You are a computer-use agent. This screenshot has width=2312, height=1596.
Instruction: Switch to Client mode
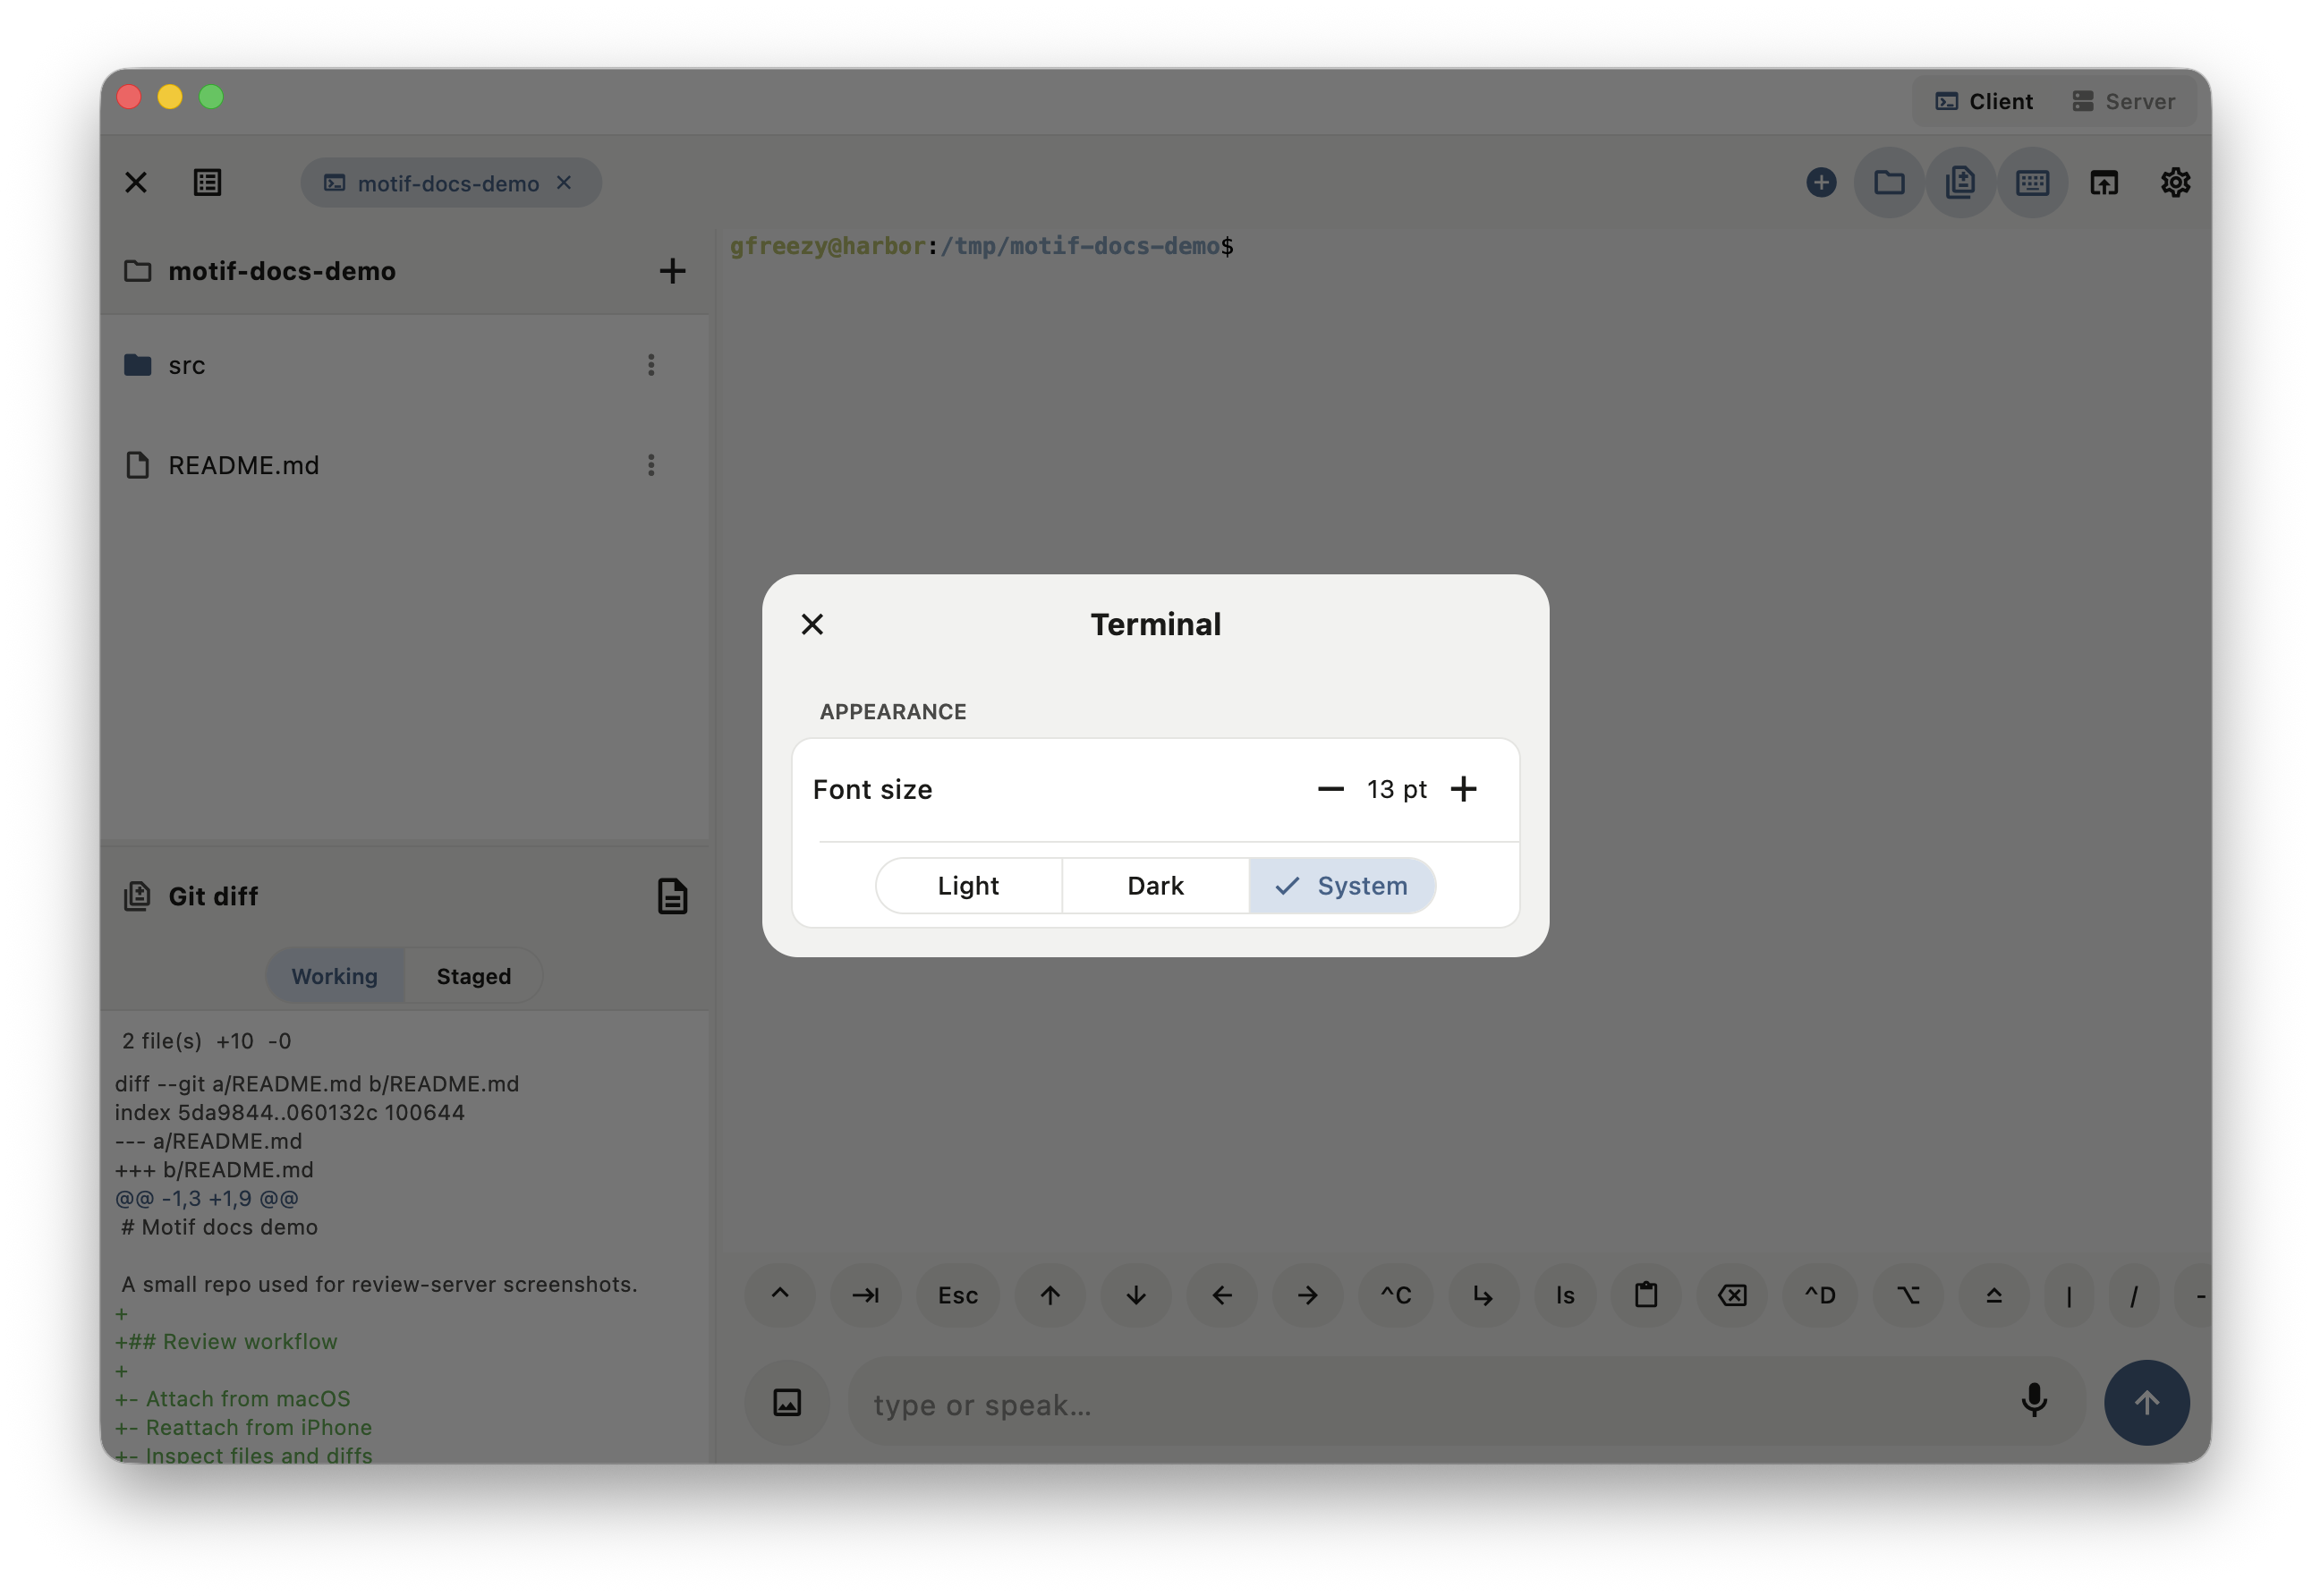pyautogui.click(x=1984, y=101)
